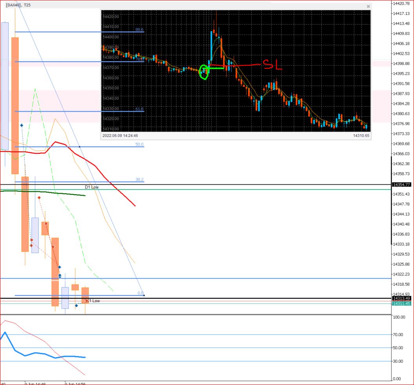
Task: Click the 14350.00 label inside inset chart
Action: [x=111, y=88]
